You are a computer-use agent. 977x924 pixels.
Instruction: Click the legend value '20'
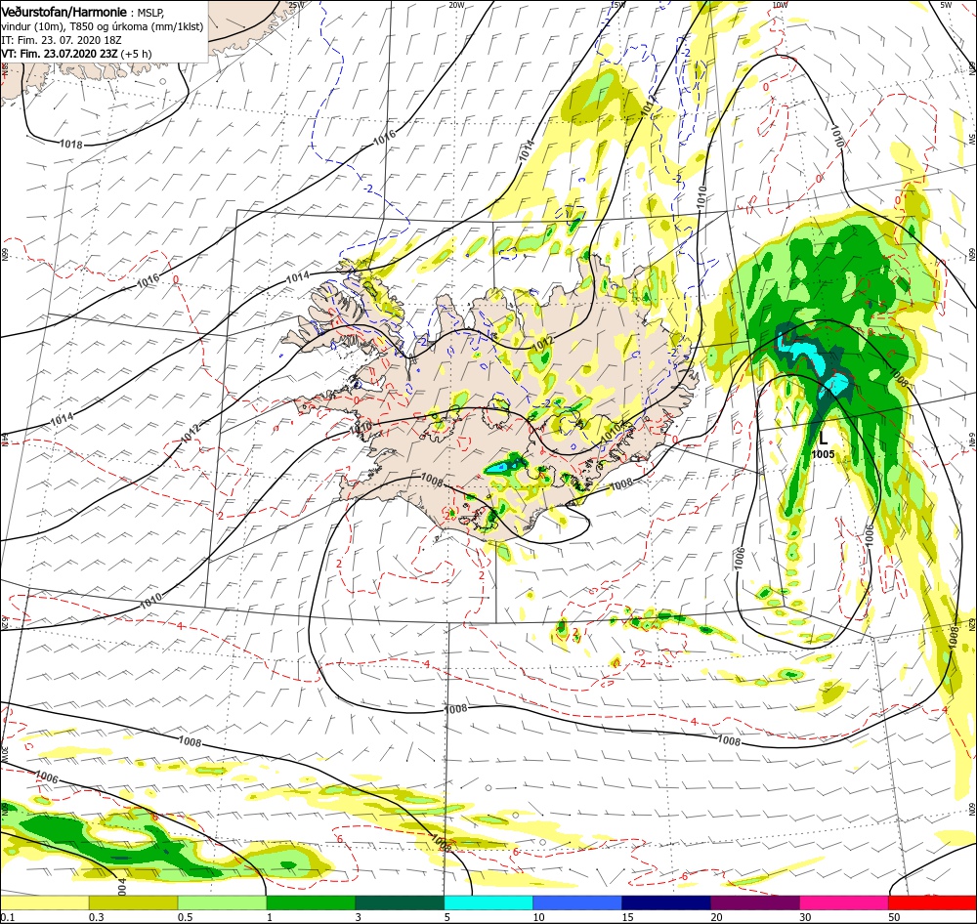tap(716, 917)
